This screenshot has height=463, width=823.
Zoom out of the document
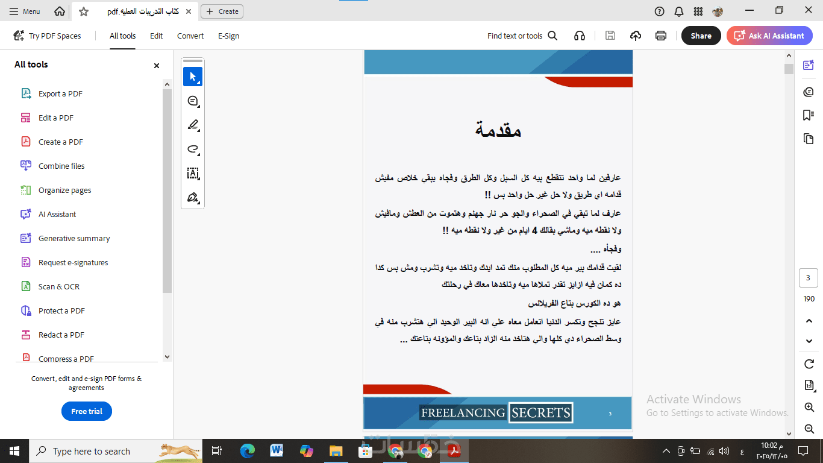coord(809,429)
